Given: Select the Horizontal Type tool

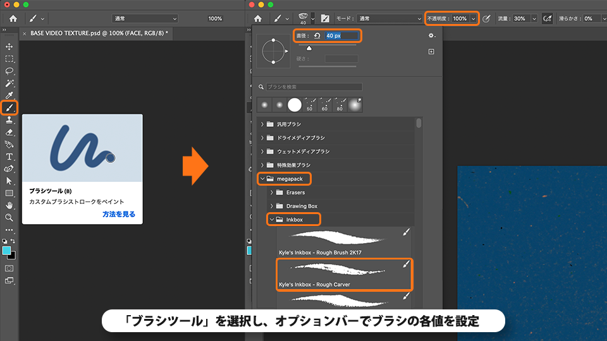Looking at the screenshot, I should (9, 157).
